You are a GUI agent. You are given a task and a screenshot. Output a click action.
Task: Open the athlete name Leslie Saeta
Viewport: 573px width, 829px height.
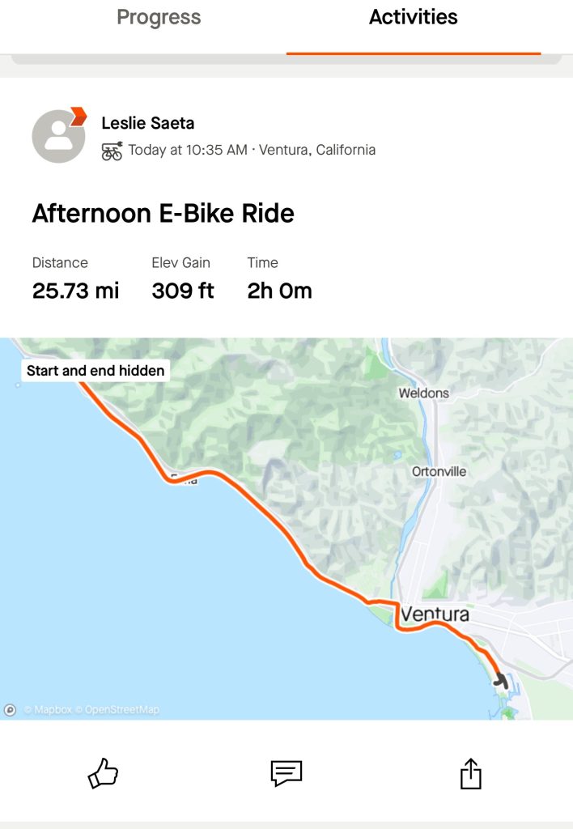148,123
